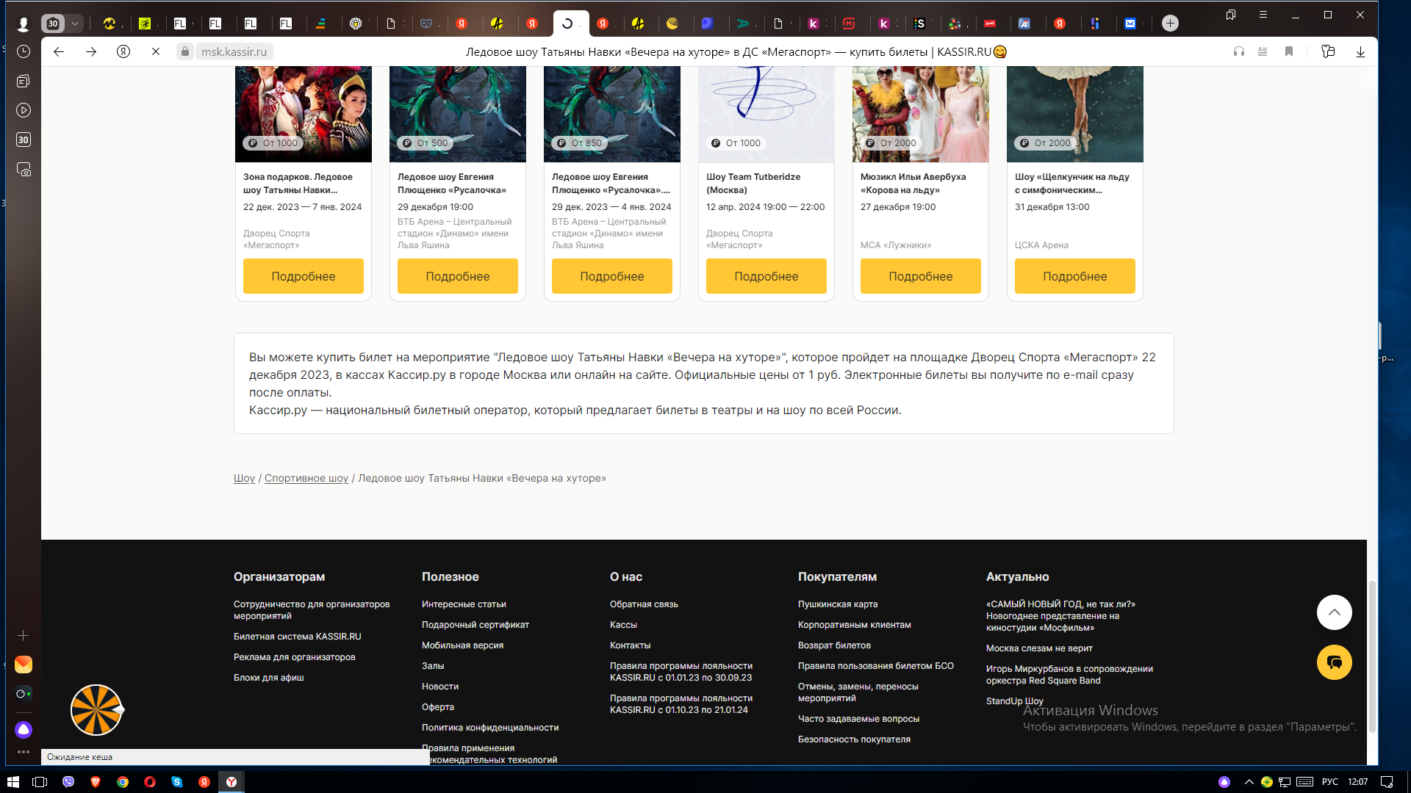
Task: Click the page vertical scrollbar
Action: point(1372,657)
